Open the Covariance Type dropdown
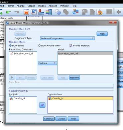This screenshot has width=123, height=130. click(67, 38)
